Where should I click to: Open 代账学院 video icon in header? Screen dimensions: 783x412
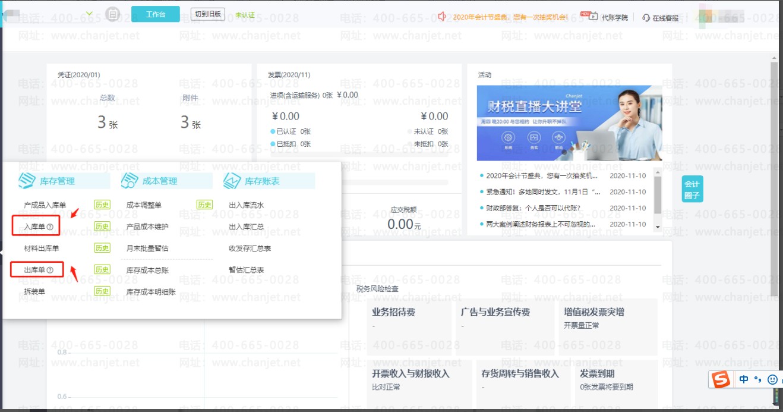click(593, 17)
